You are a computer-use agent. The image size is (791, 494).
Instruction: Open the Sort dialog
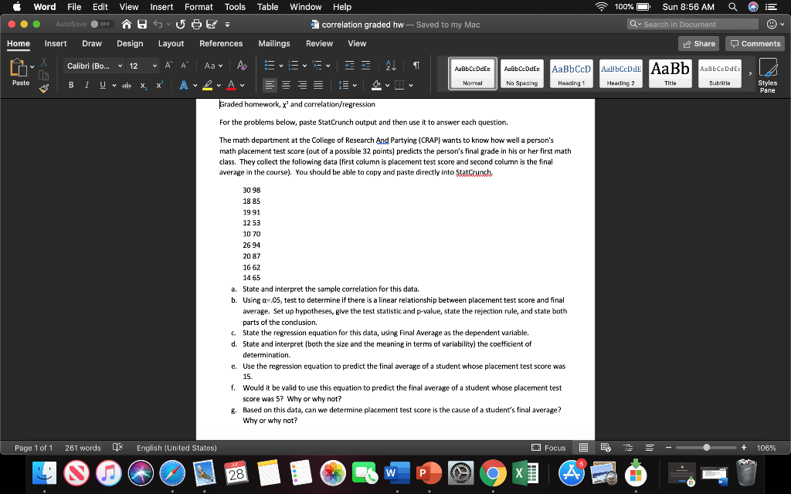pos(390,65)
